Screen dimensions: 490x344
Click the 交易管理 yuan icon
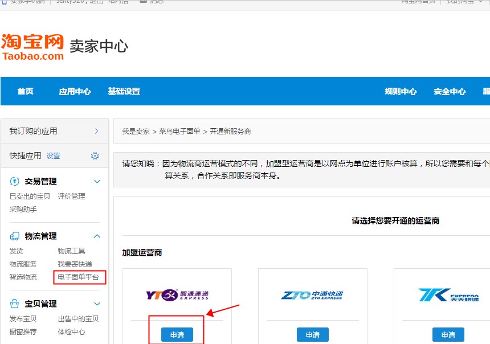14,181
